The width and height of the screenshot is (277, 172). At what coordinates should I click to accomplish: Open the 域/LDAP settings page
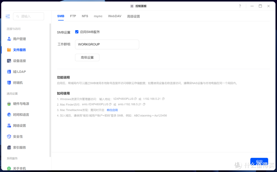19,72
